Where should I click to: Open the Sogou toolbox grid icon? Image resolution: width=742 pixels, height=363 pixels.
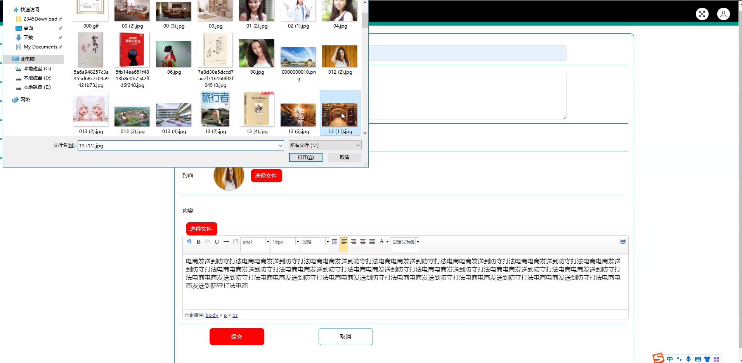click(716, 359)
